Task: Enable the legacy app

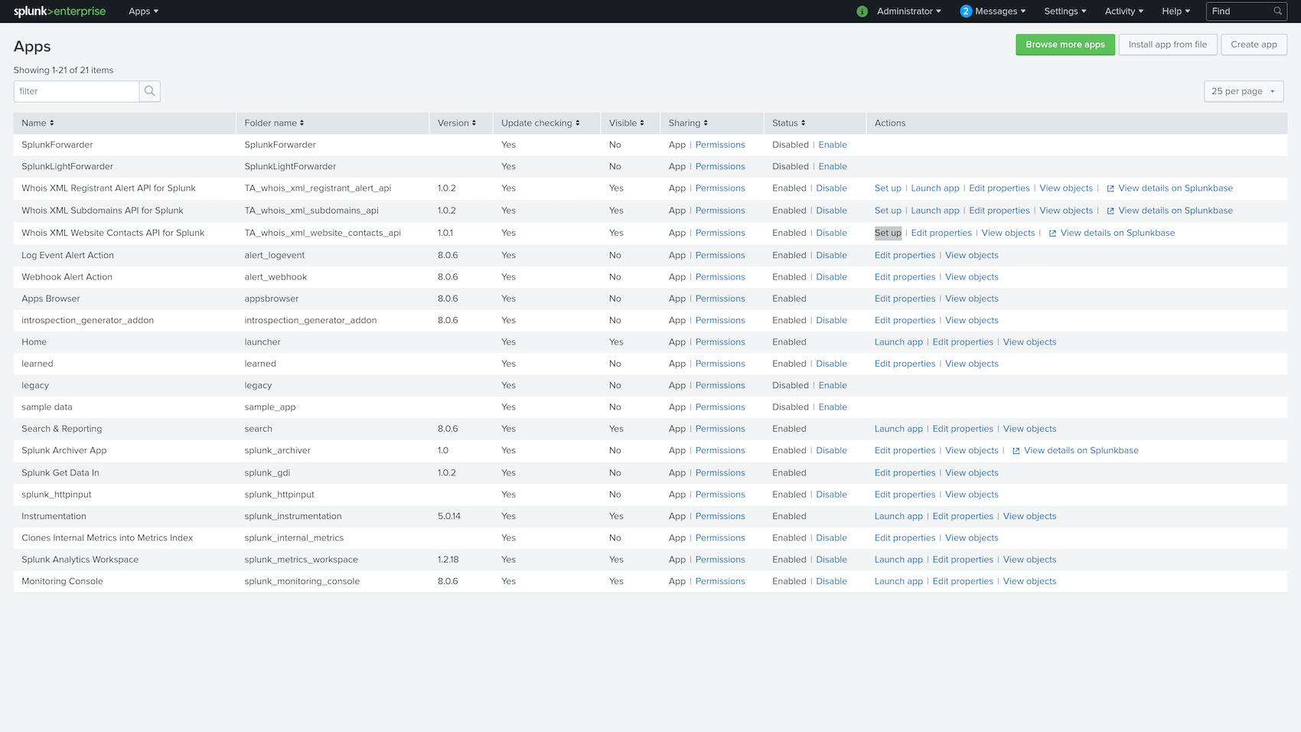Action: [833, 386]
